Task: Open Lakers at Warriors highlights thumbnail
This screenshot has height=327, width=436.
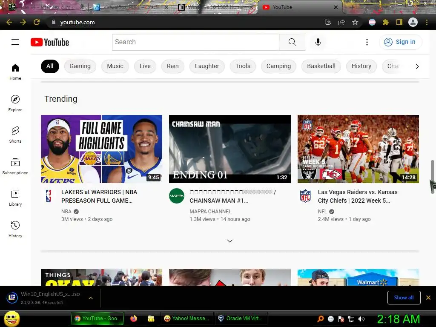Action: pos(101,149)
